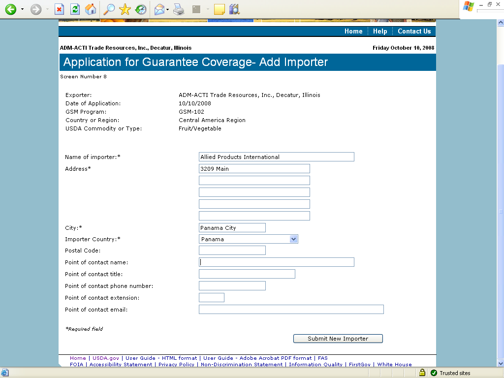Click the Submit New Importer button

click(x=338, y=339)
